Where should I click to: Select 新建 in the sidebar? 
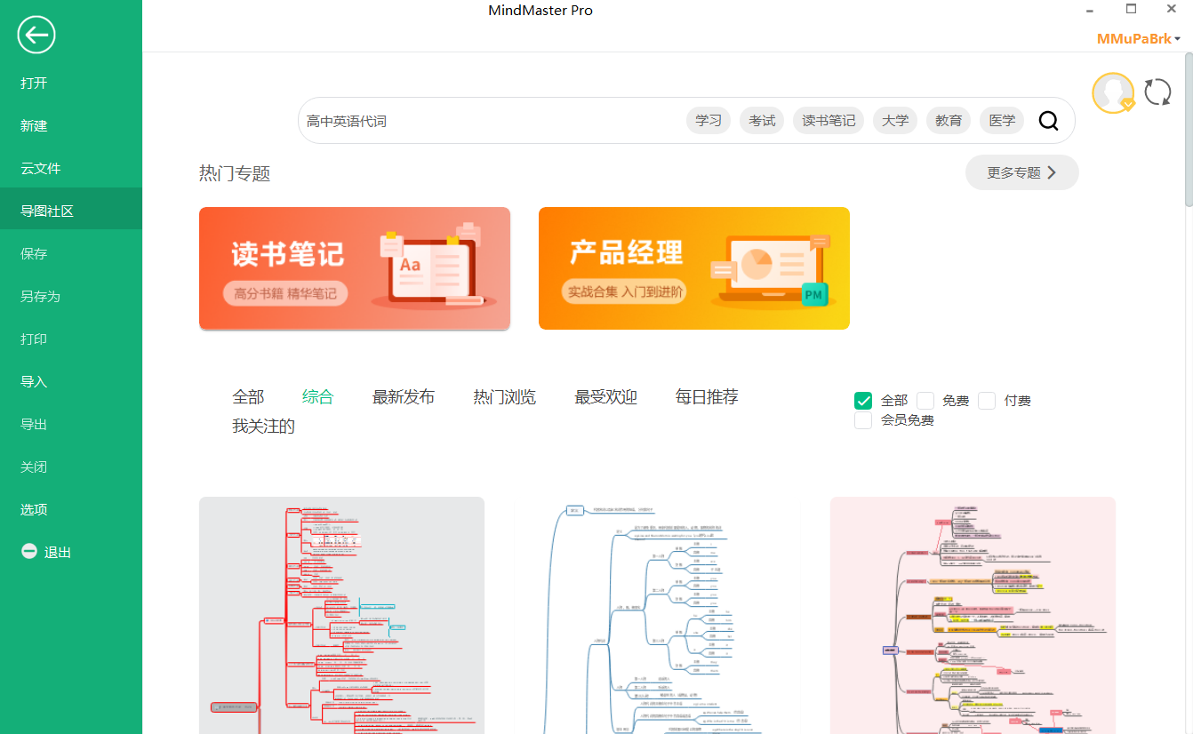pos(71,126)
